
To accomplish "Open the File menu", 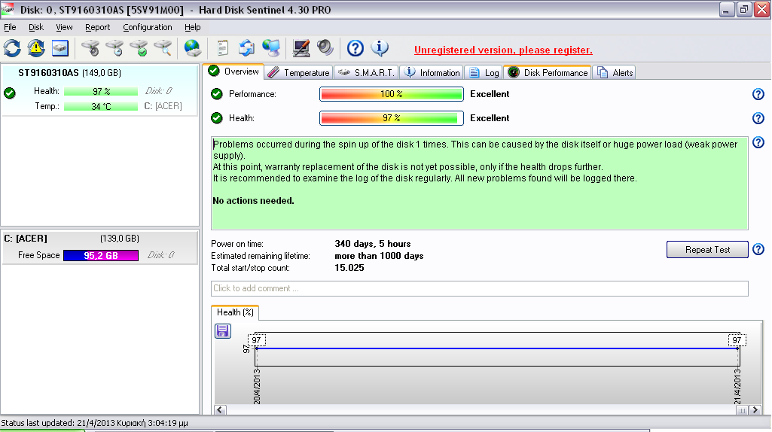I will pyautogui.click(x=10, y=27).
